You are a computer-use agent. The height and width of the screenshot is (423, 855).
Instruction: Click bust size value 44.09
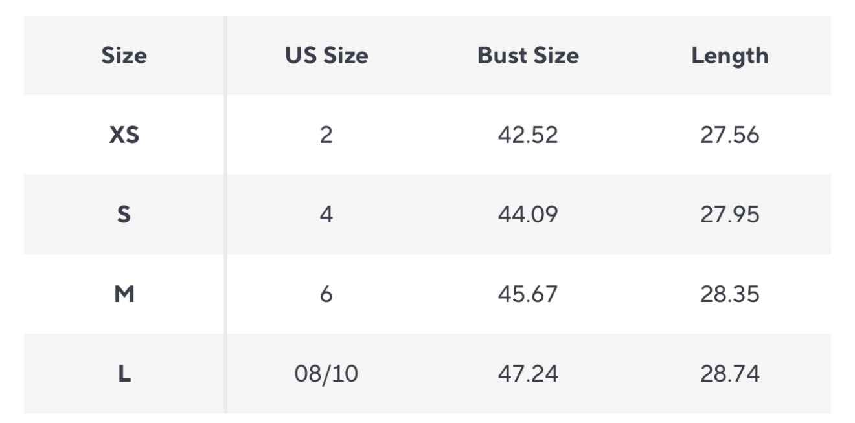(x=528, y=215)
